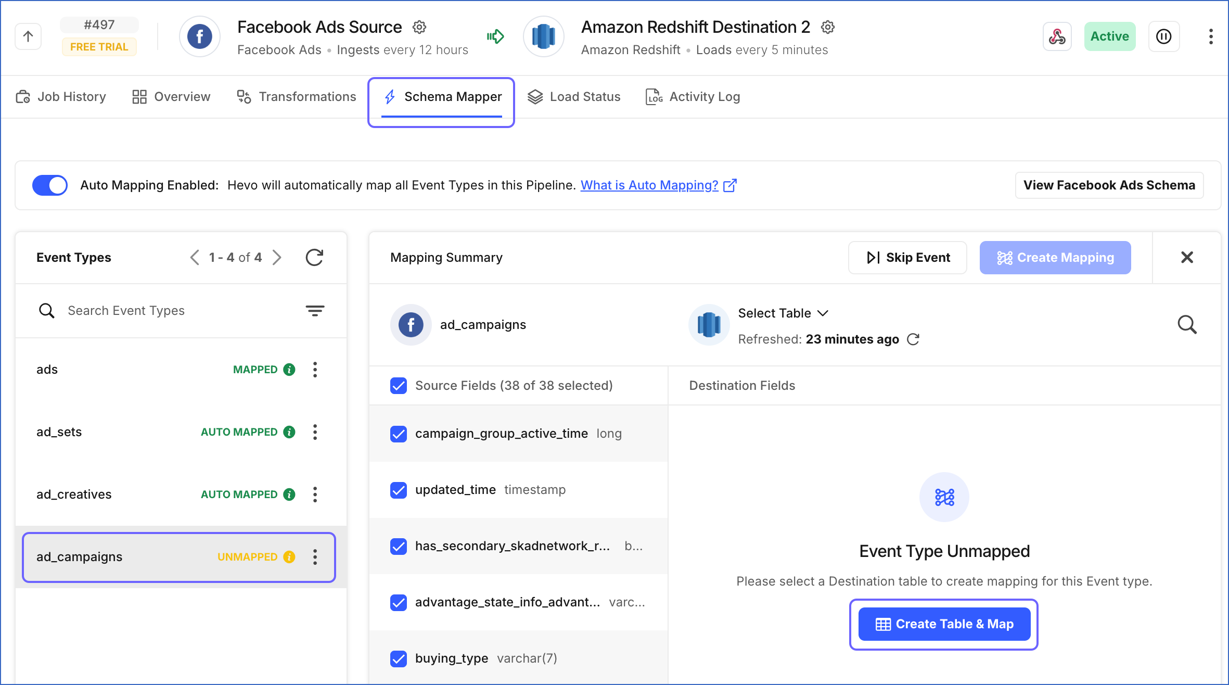Open the What is Auto Mapping link
The width and height of the screenshot is (1229, 685).
pos(649,185)
